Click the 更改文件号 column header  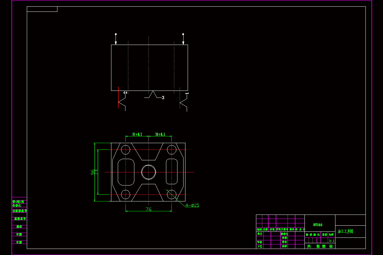[282, 229]
